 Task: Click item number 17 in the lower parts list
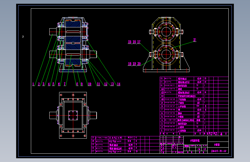(93, 151)
